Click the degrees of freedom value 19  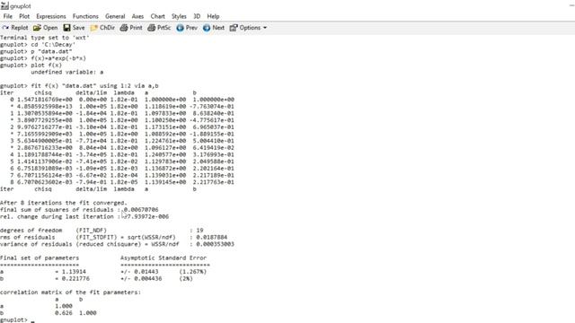199,231
